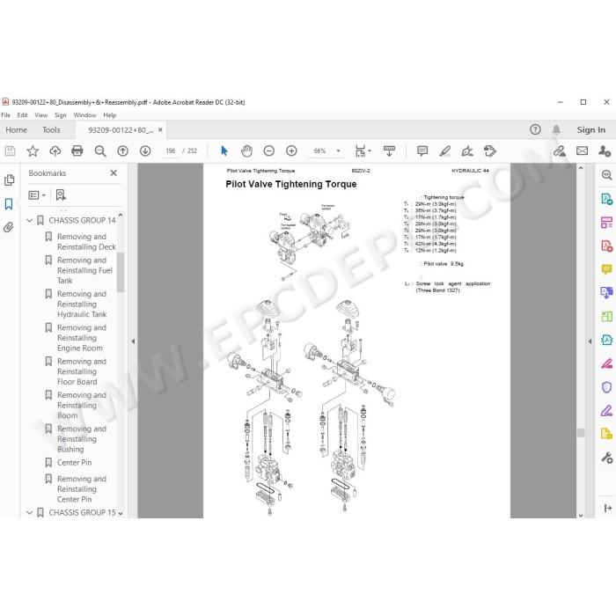Close the 93209-00122+80 document tab
The width and height of the screenshot is (616, 616).
(x=160, y=130)
